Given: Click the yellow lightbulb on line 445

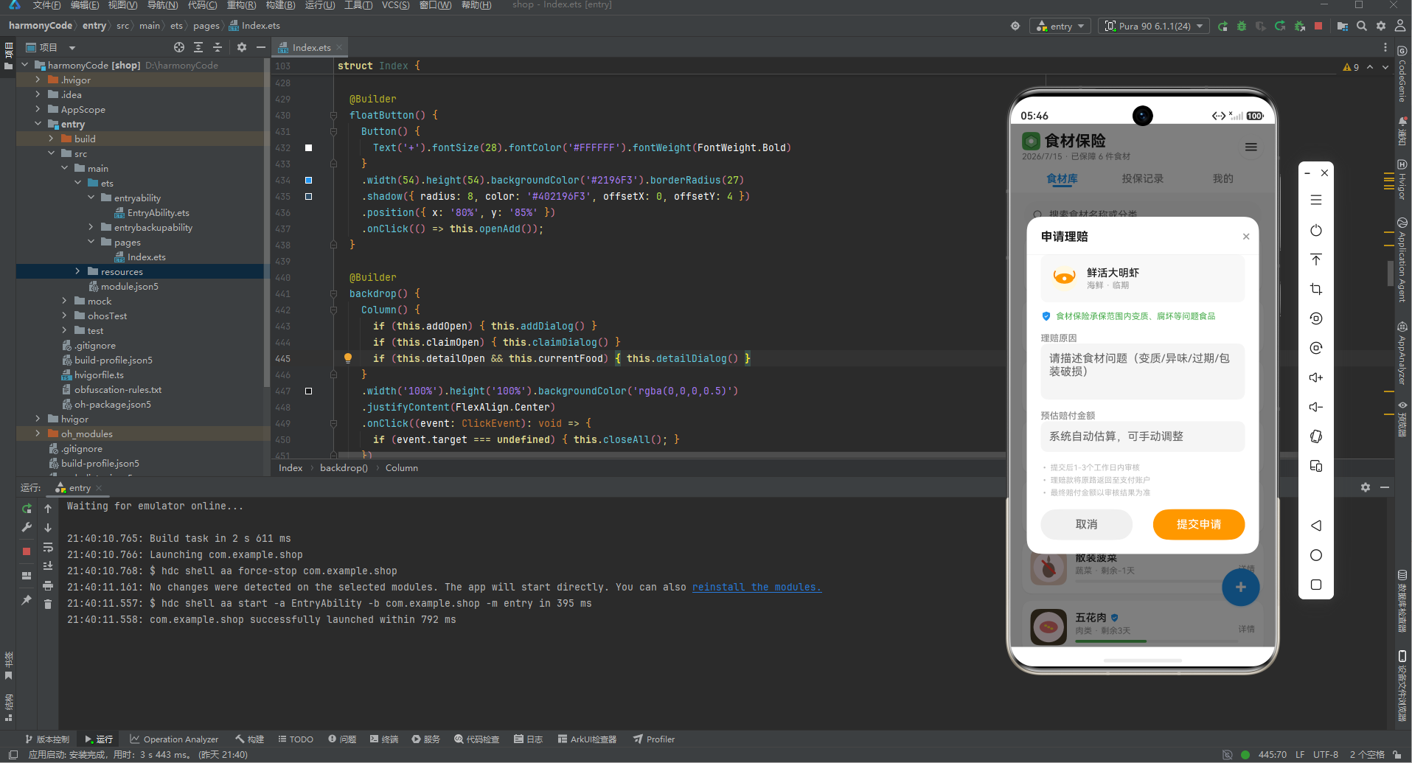Looking at the screenshot, I should coord(348,358).
